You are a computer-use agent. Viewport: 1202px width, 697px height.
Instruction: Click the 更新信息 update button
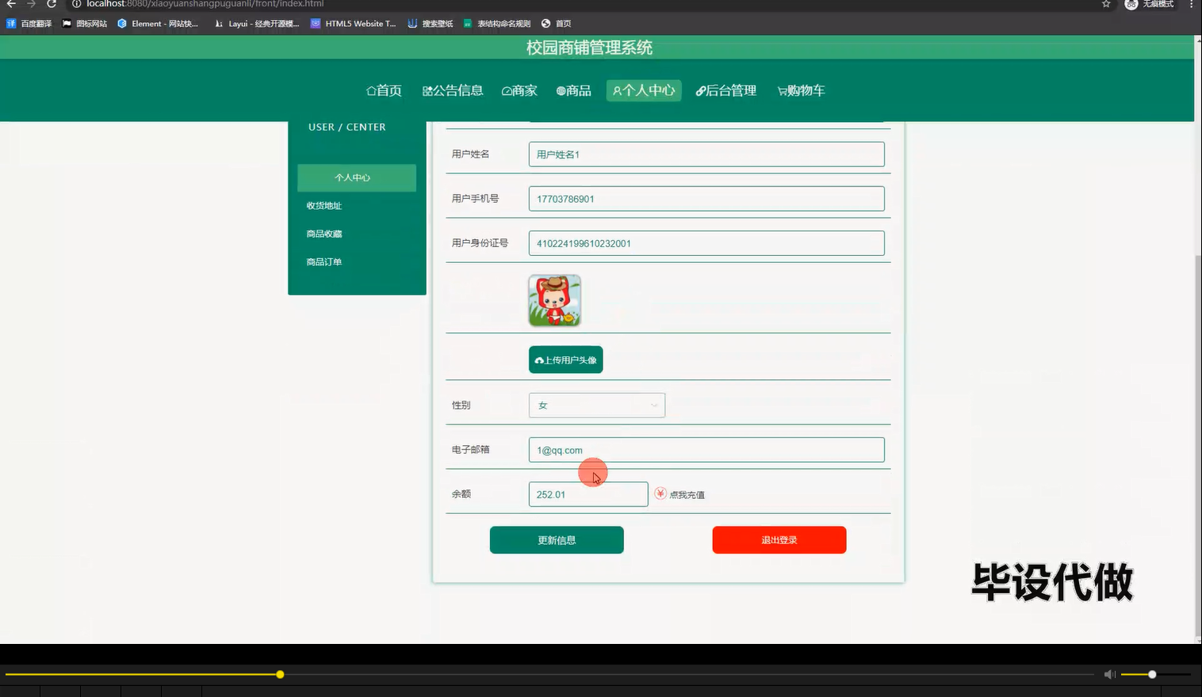(x=556, y=539)
